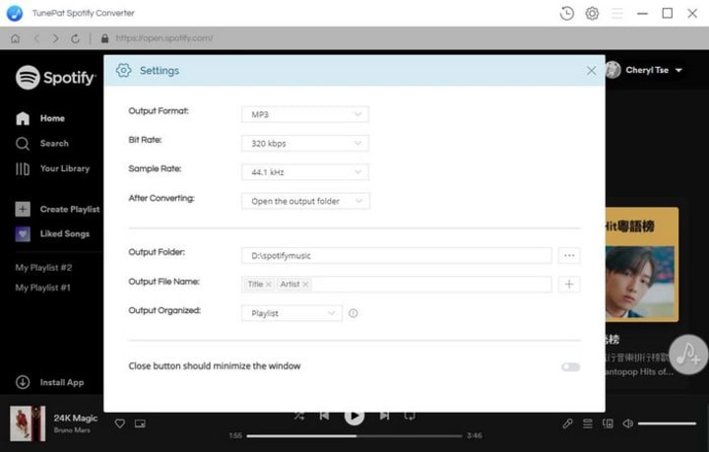This screenshot has height=452, width=709.
Task: Open the play queue icon
Action: click(587, 423)
